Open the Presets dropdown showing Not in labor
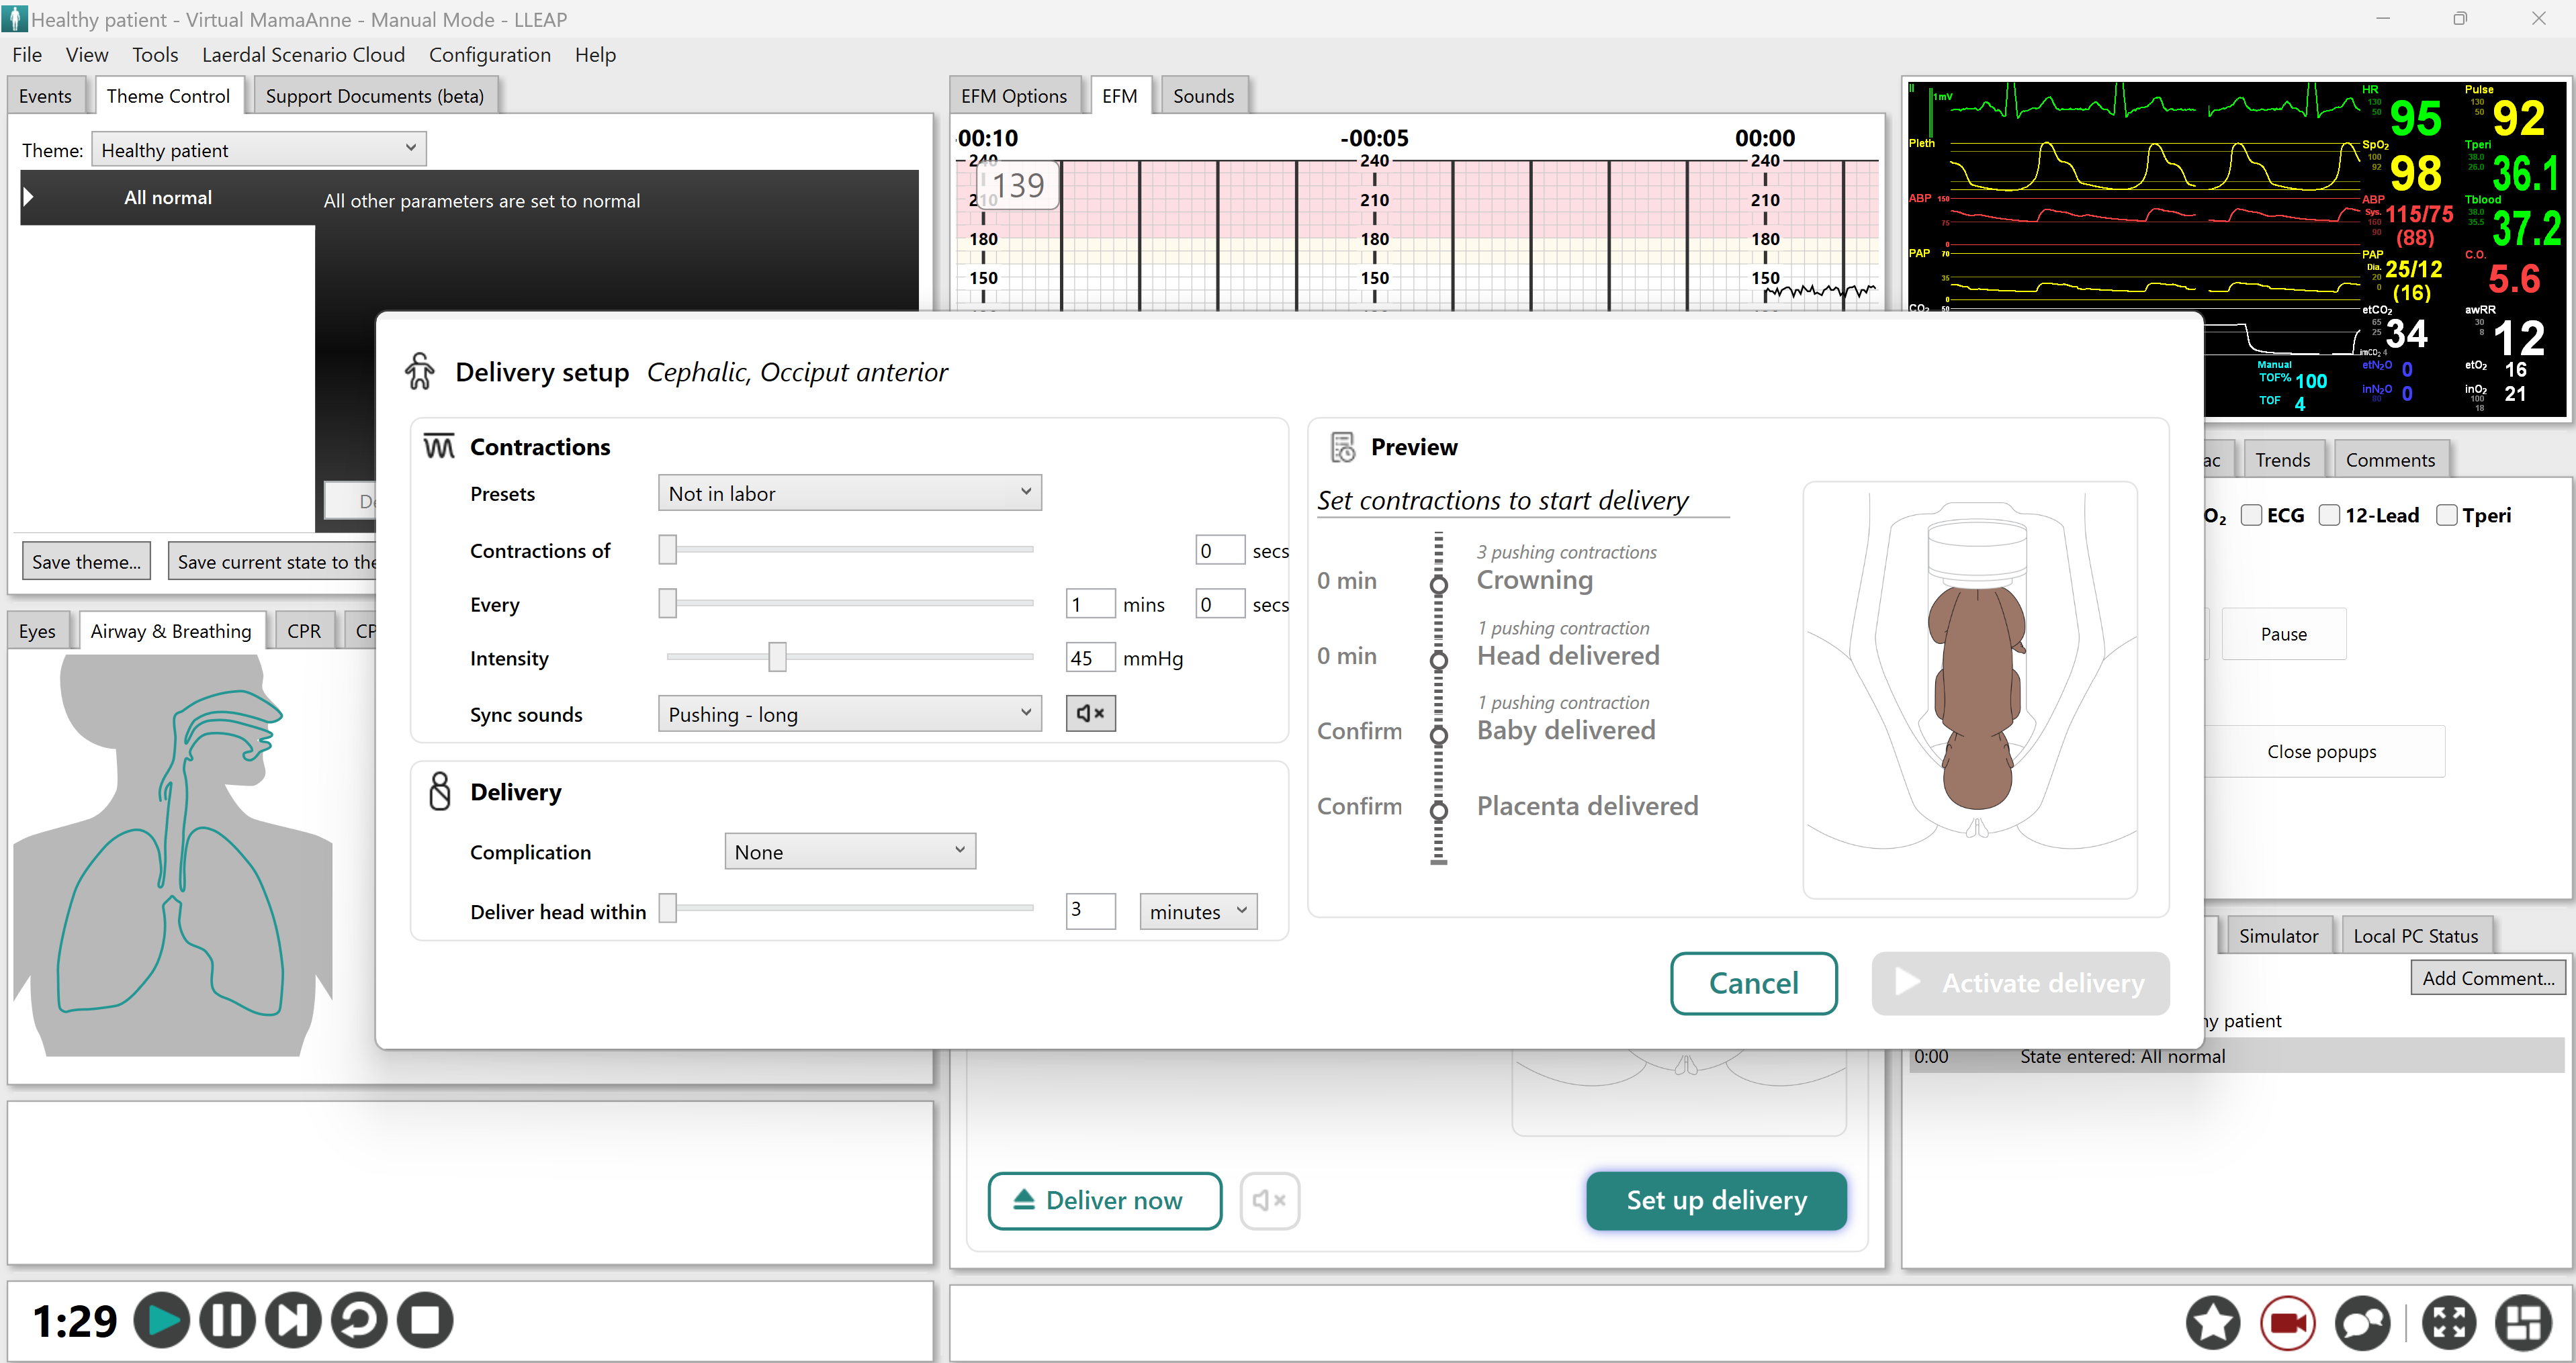Screen dimensions: 2576x1363 (x=849, y=493)
